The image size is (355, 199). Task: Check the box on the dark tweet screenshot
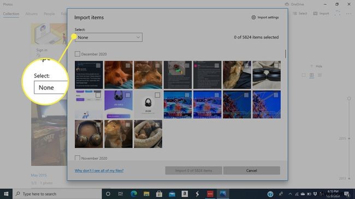98,65
